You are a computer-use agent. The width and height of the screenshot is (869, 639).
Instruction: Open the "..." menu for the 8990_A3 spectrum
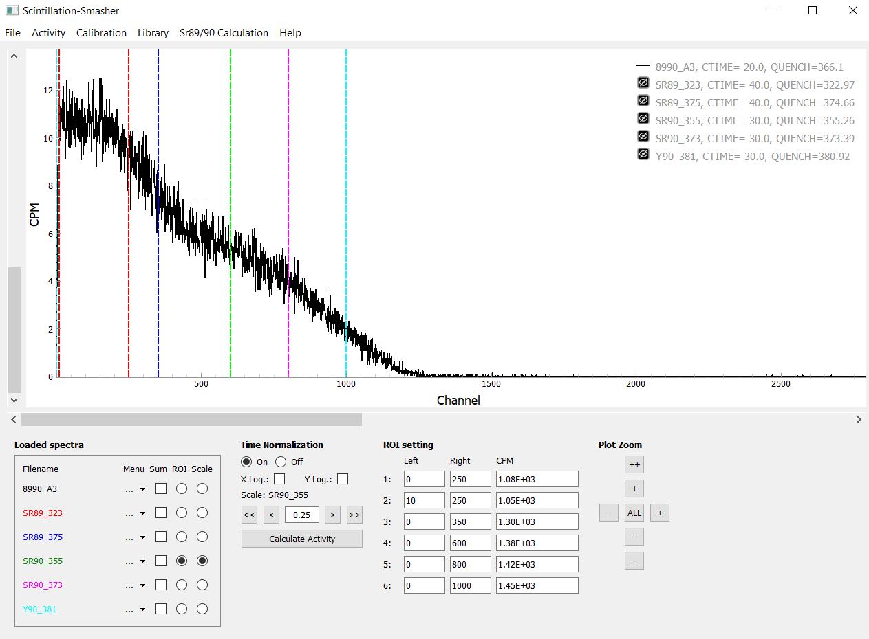133,489
